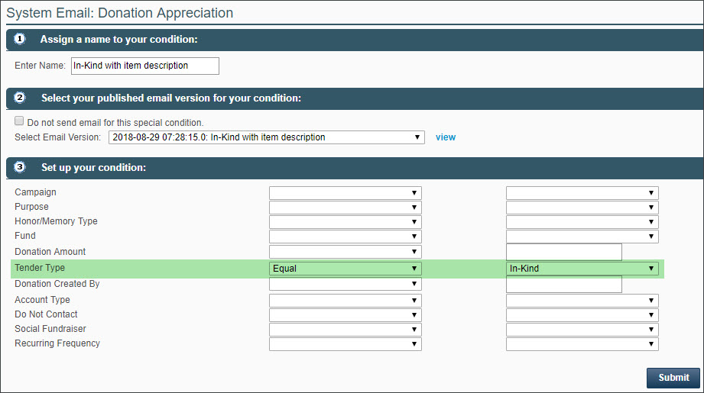The image size is (704, 393).
Task: Submit the condition form
Action: [673, 378]
